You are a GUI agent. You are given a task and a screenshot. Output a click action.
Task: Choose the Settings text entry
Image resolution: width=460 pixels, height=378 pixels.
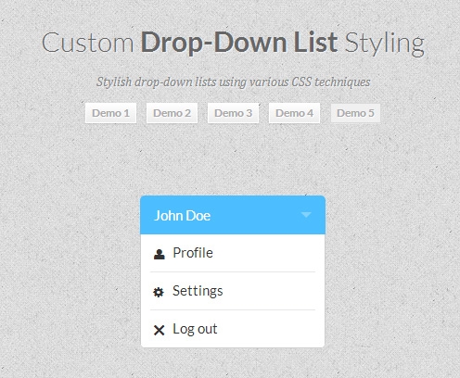(198, 291)
